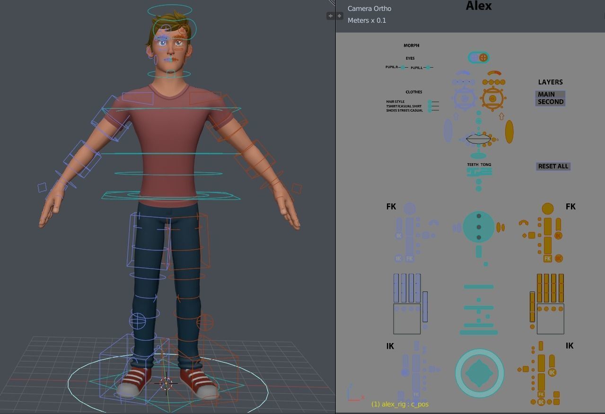605x414 pixels.
Task: Click the blue up-arrow cheek control
Action: 456,116
